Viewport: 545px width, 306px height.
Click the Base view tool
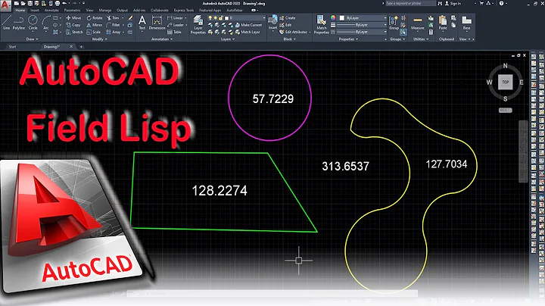click(x=466, y=23)
